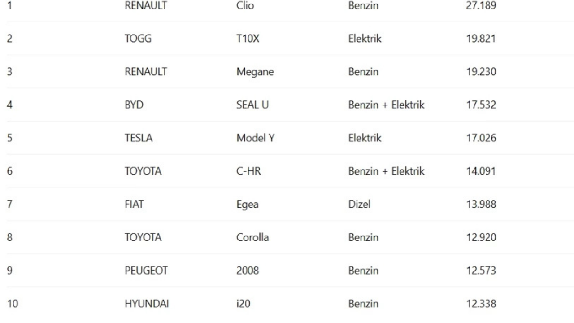
Task: Select the Corolla model cell
Action: pos(252,238)
